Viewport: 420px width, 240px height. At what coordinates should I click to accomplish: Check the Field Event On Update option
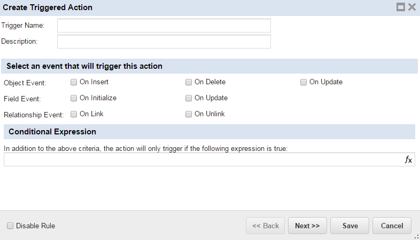point(189,98)
